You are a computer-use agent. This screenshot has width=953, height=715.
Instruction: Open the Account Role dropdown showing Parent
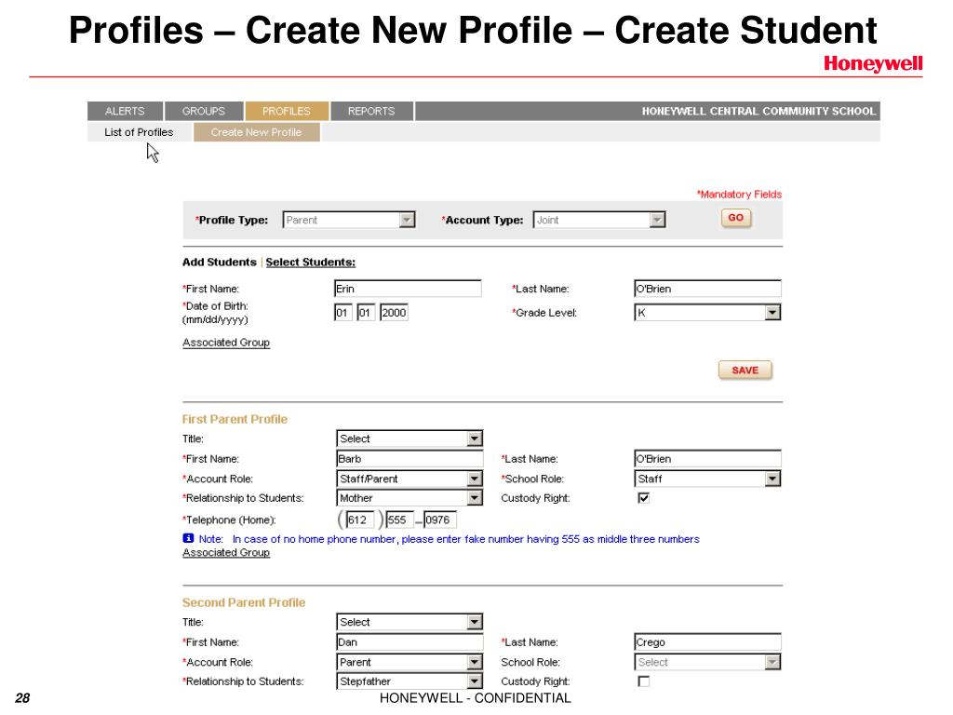409,662
